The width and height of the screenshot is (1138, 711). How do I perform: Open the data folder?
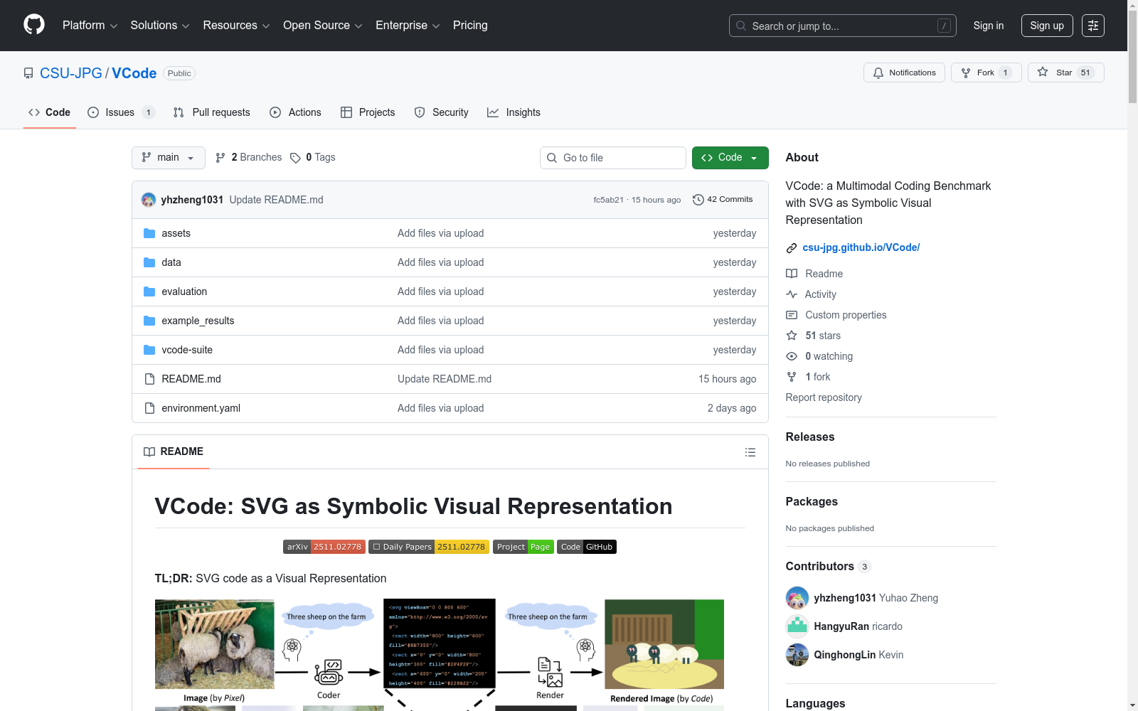click(x=171, y=262)
